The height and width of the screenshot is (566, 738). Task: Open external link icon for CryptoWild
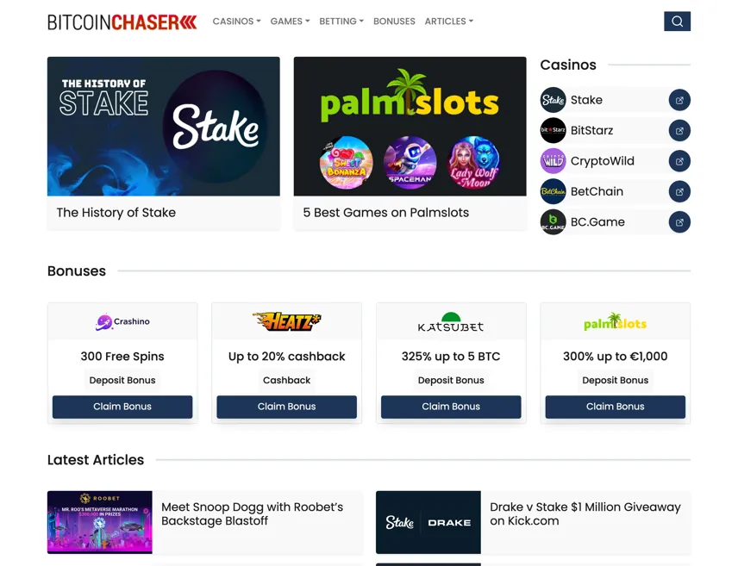click(x=679, y=161)
